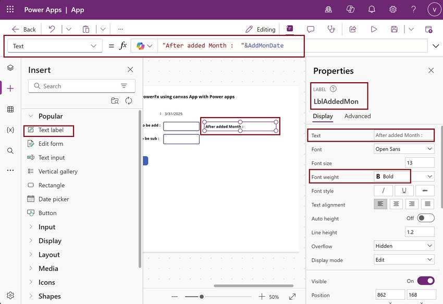Click the Editing button
This screenshot has height=304, width=443.
click(x=261, y=30)
